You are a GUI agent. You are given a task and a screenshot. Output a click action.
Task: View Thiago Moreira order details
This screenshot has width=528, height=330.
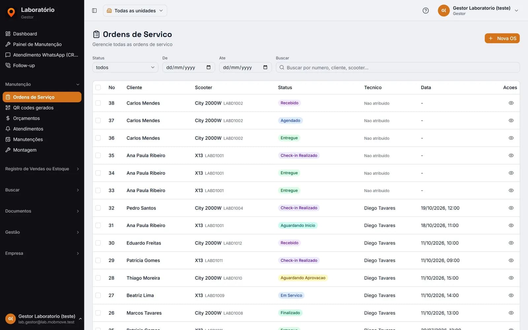point(511,278)
